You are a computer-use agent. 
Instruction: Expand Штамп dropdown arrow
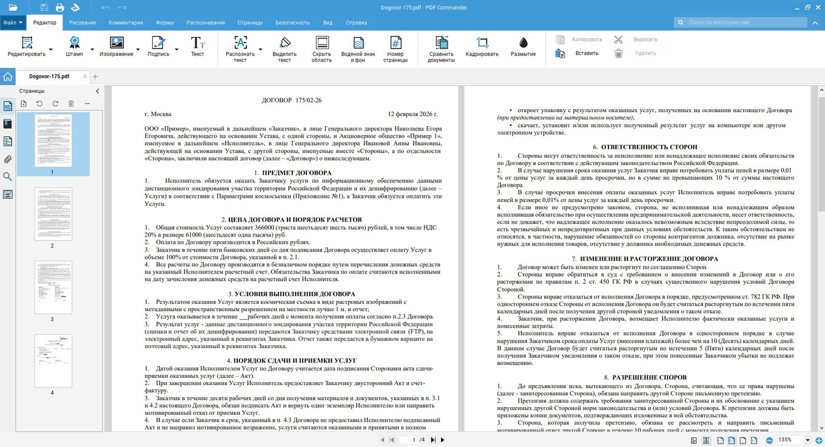(92, 49)
